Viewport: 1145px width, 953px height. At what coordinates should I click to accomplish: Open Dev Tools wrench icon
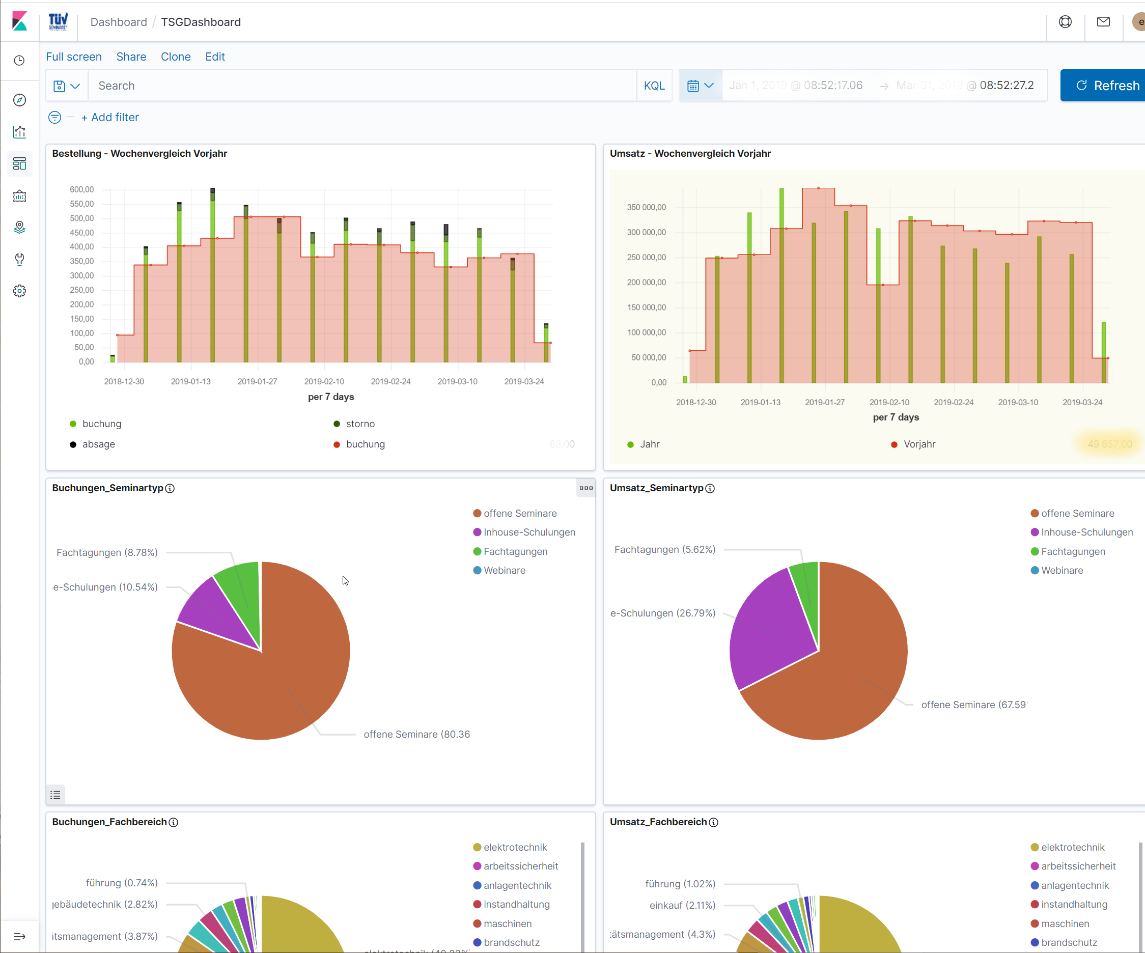(x=20, y=259)
